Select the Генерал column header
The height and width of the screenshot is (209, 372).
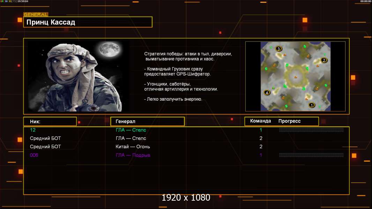(x=147, y=121)
